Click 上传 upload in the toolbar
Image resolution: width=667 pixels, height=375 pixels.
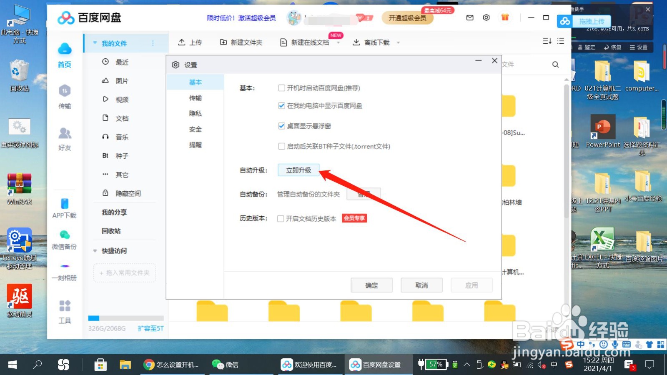pos(190,42)
